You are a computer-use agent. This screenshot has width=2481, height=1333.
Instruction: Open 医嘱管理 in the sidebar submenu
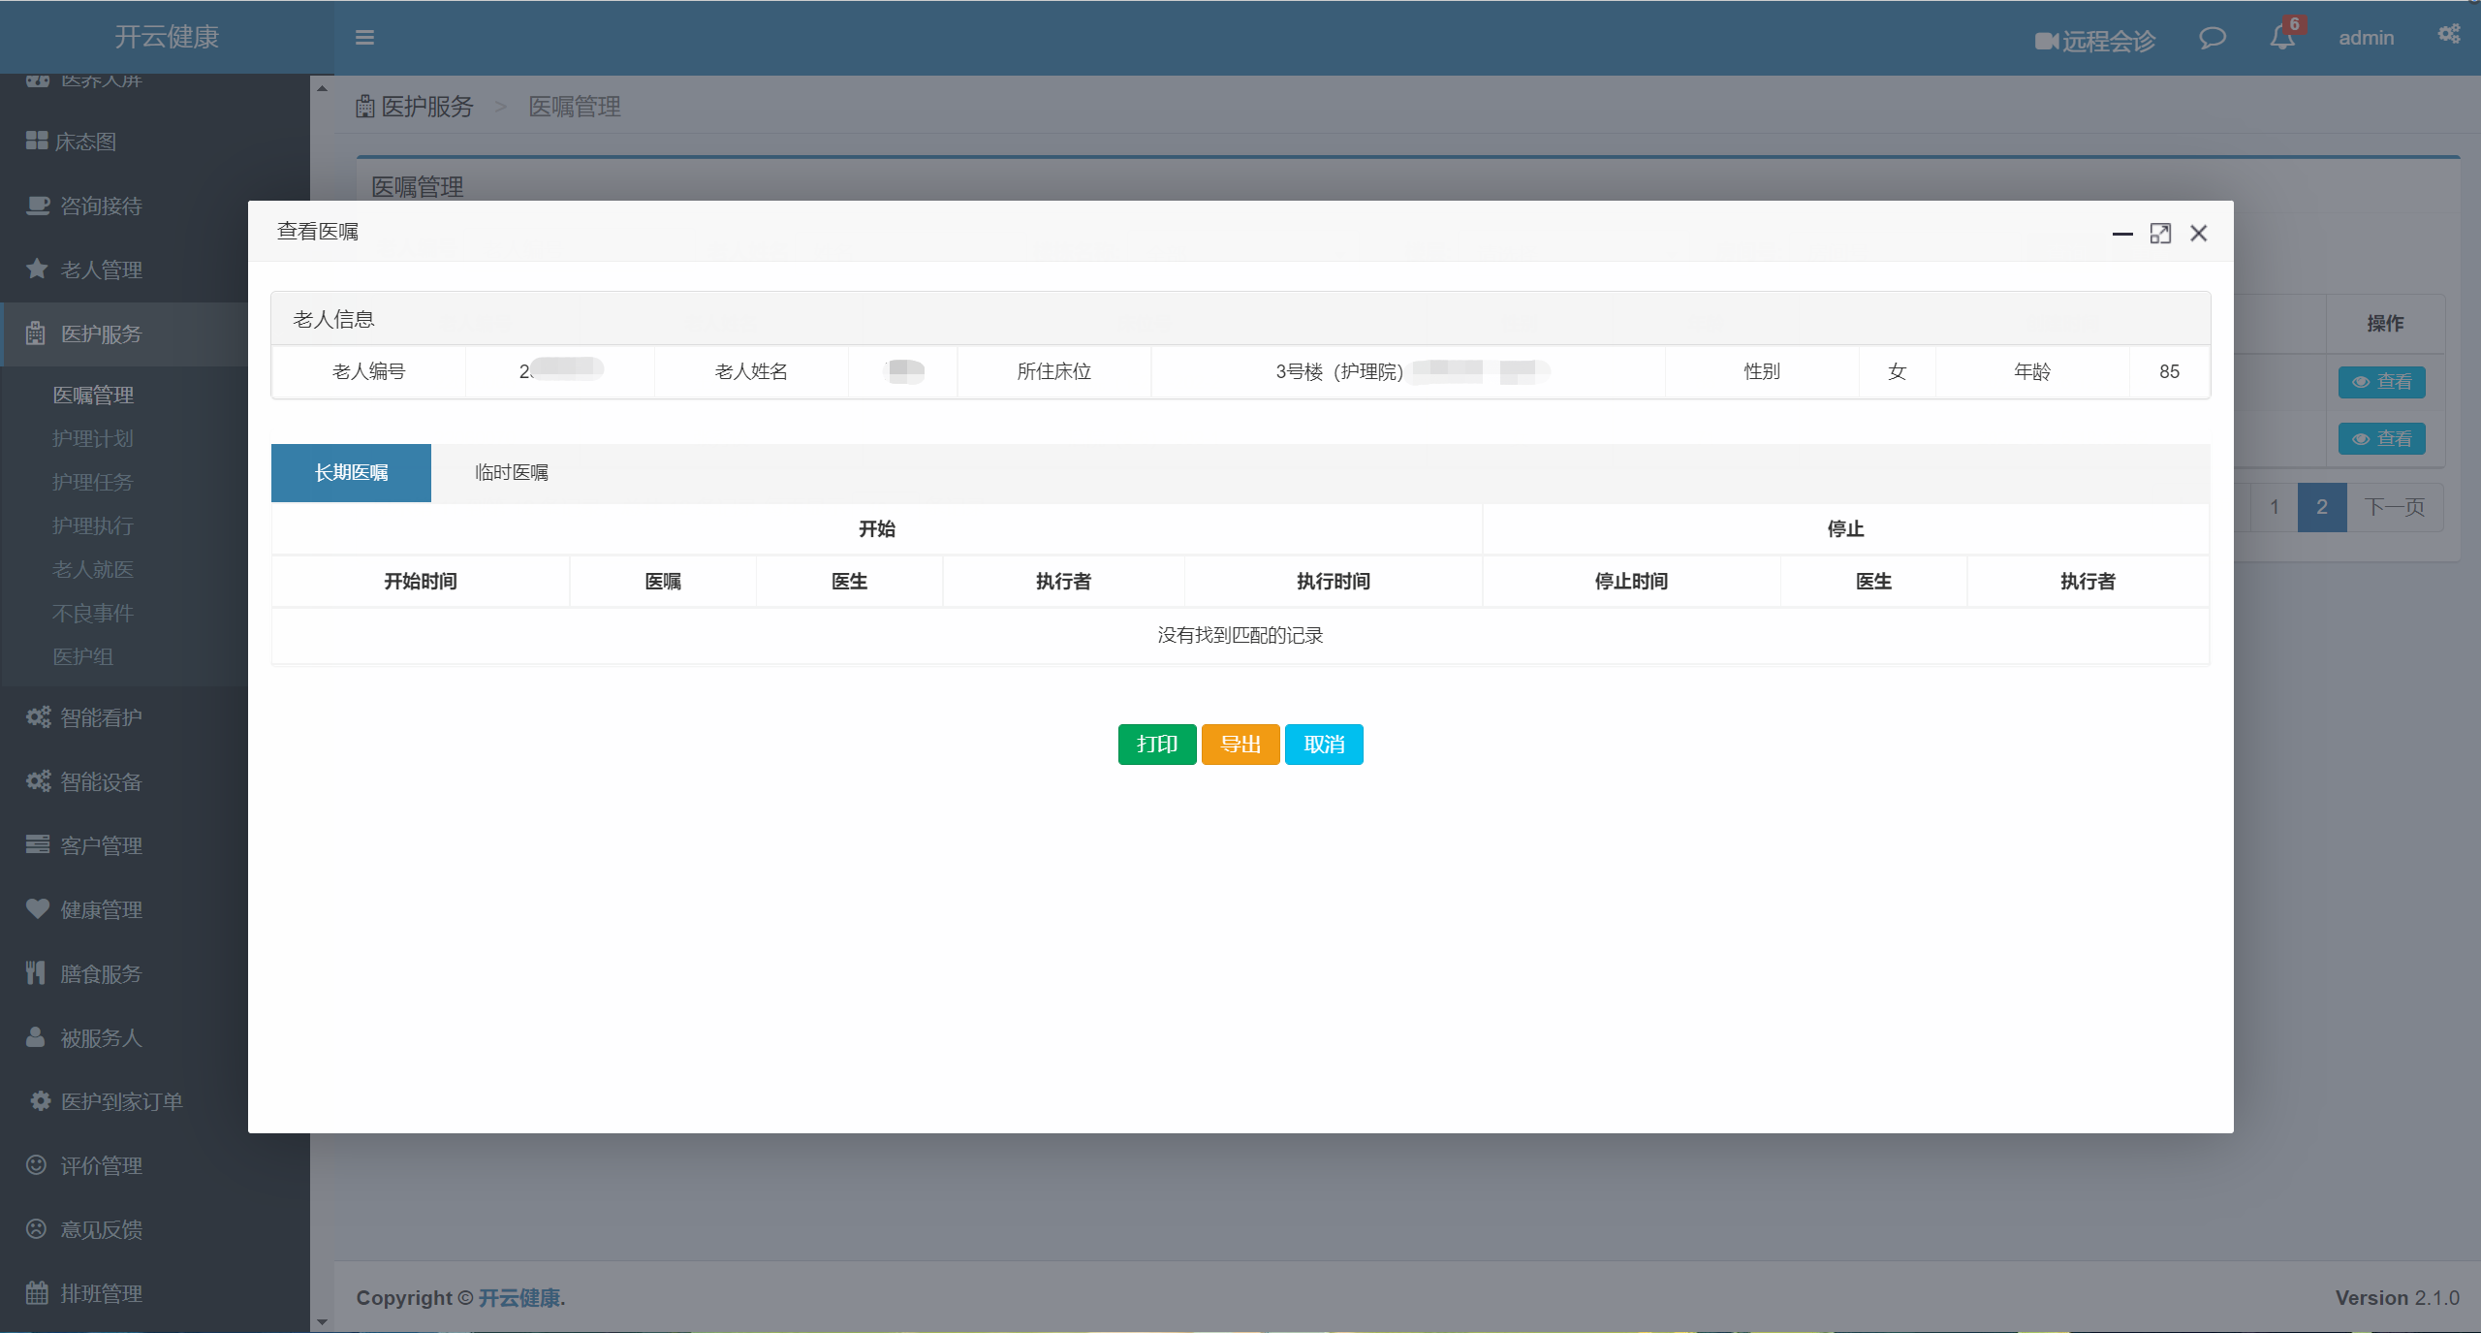pyautogui.click(x=93, y=396)
